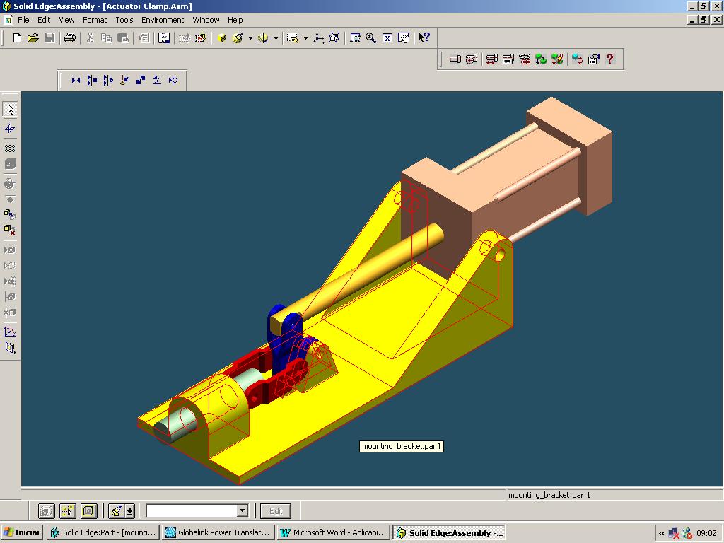Click the chain links icon
This screenshot has height=543, width=724.
525,59
